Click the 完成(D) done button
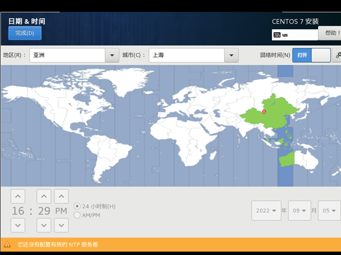341x255 pixels. click(25, 33)
